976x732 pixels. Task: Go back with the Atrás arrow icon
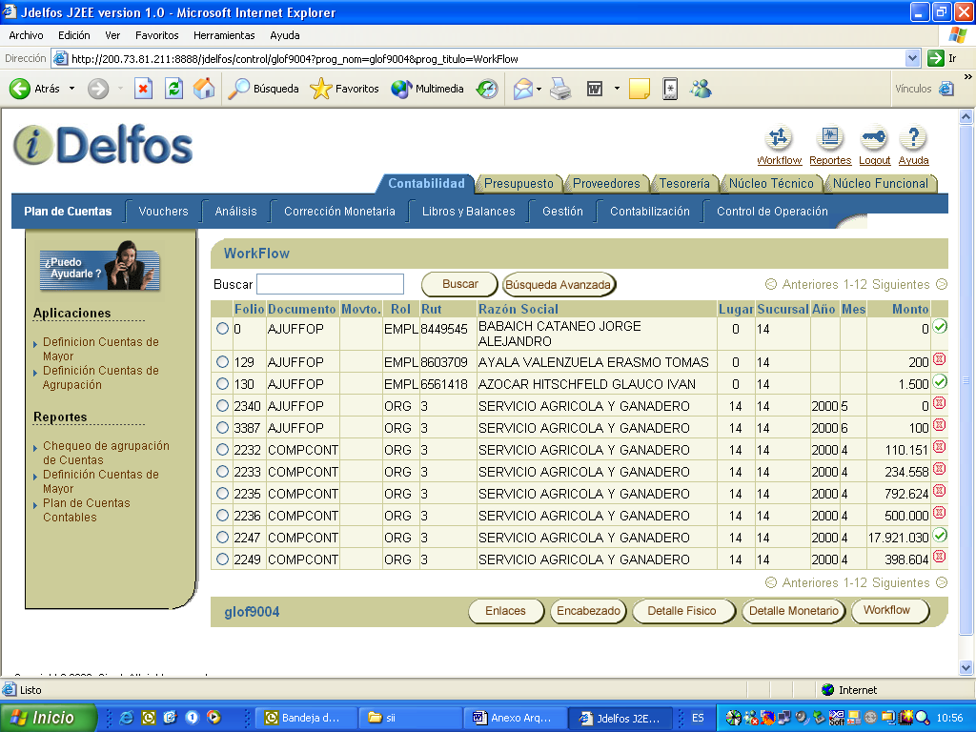(x=20, y=89)
